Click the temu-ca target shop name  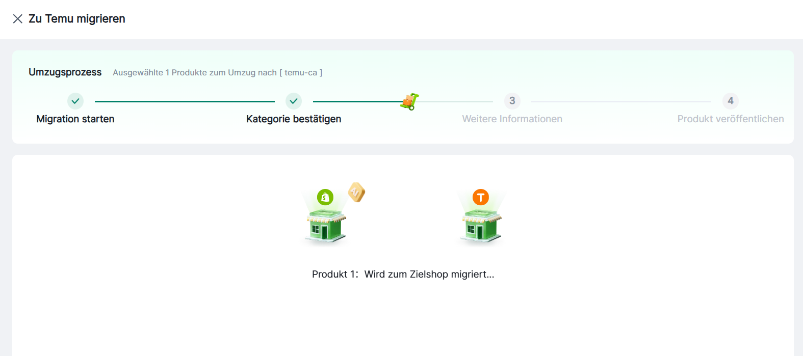click(x=301, y=73)
